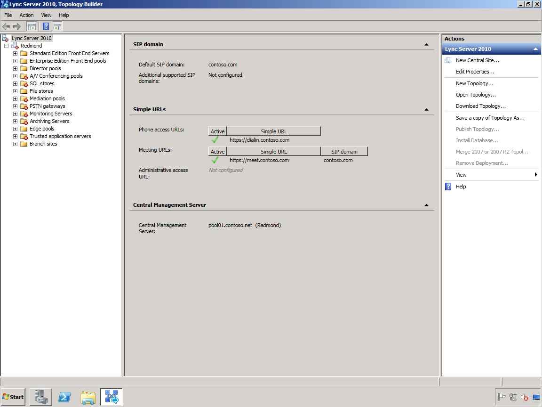Click the SIP domain column header
This screenshot has width=542, height=407.
(x=344, y=152)
